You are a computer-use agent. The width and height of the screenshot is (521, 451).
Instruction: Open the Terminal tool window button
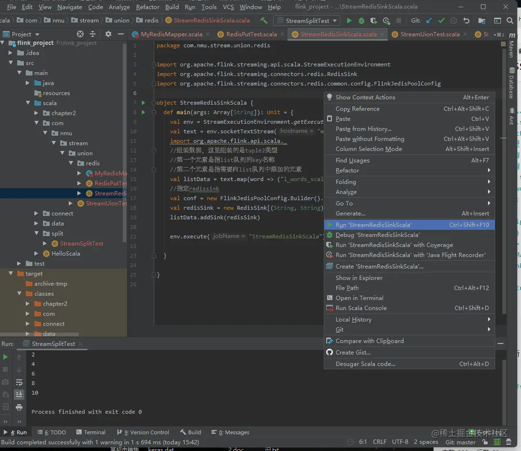[91, 432]
